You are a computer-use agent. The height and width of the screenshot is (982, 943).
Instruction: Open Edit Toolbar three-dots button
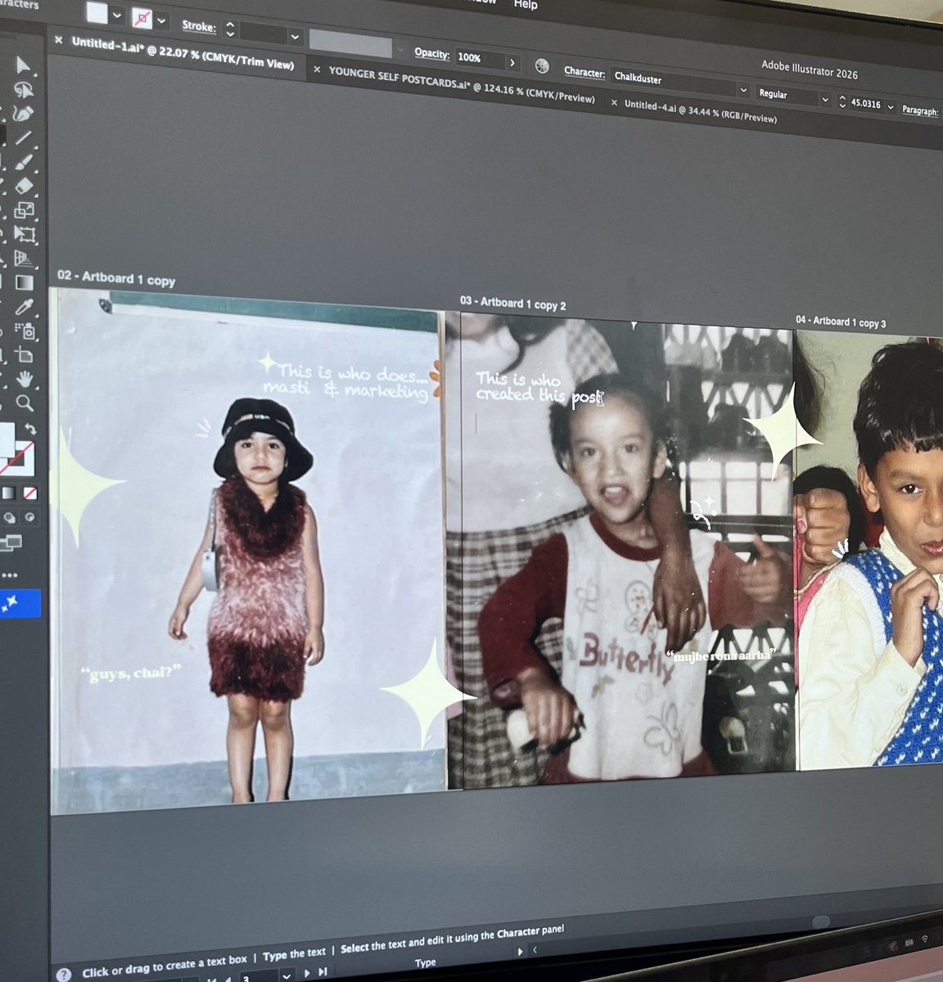point(10,575)
